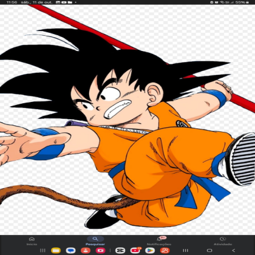Launch the yellow files app icon
255x255 pixels.
56,251
